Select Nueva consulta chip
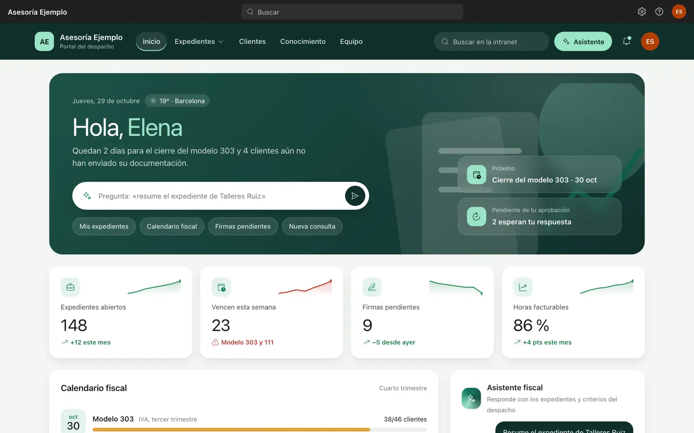This screenshot has width=694, height=433. coord(312,226)
